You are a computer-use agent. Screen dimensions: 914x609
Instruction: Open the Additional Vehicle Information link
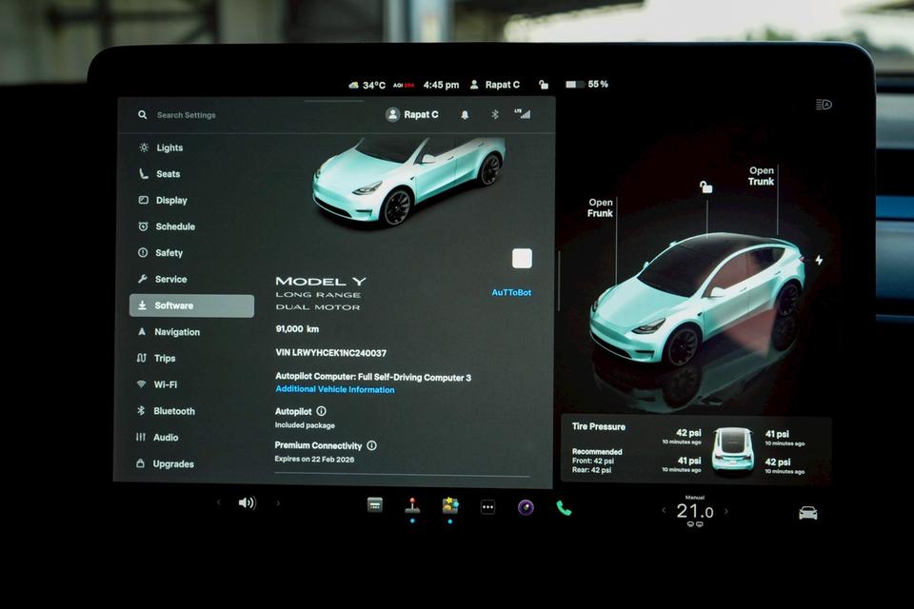click(x=334, y=389)
